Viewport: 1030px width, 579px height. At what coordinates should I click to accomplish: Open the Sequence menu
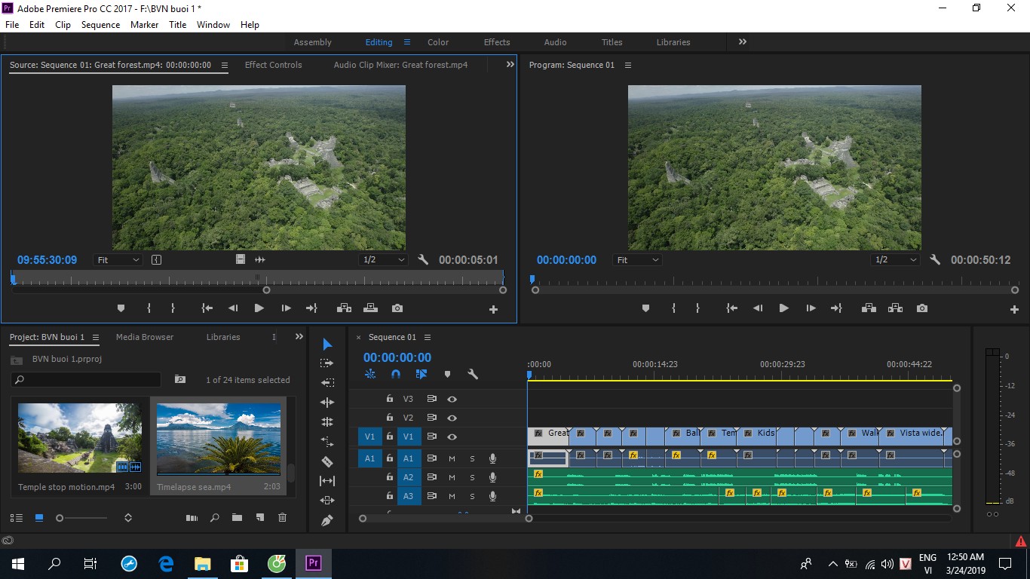(100, 25)
